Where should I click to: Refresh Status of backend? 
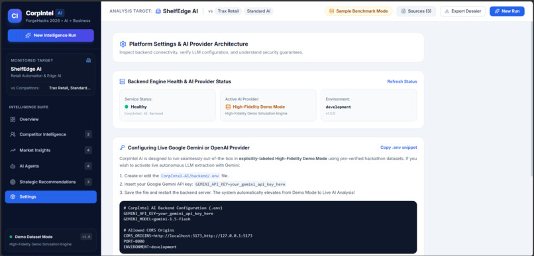tap(402, 81)
